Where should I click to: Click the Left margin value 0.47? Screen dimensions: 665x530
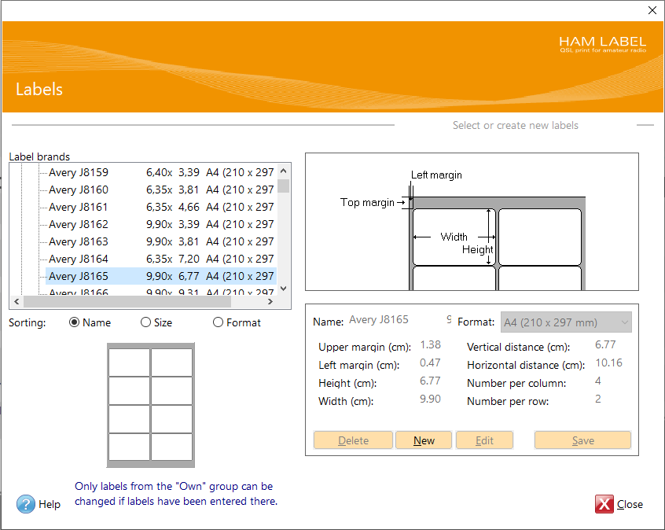point(431,363)
